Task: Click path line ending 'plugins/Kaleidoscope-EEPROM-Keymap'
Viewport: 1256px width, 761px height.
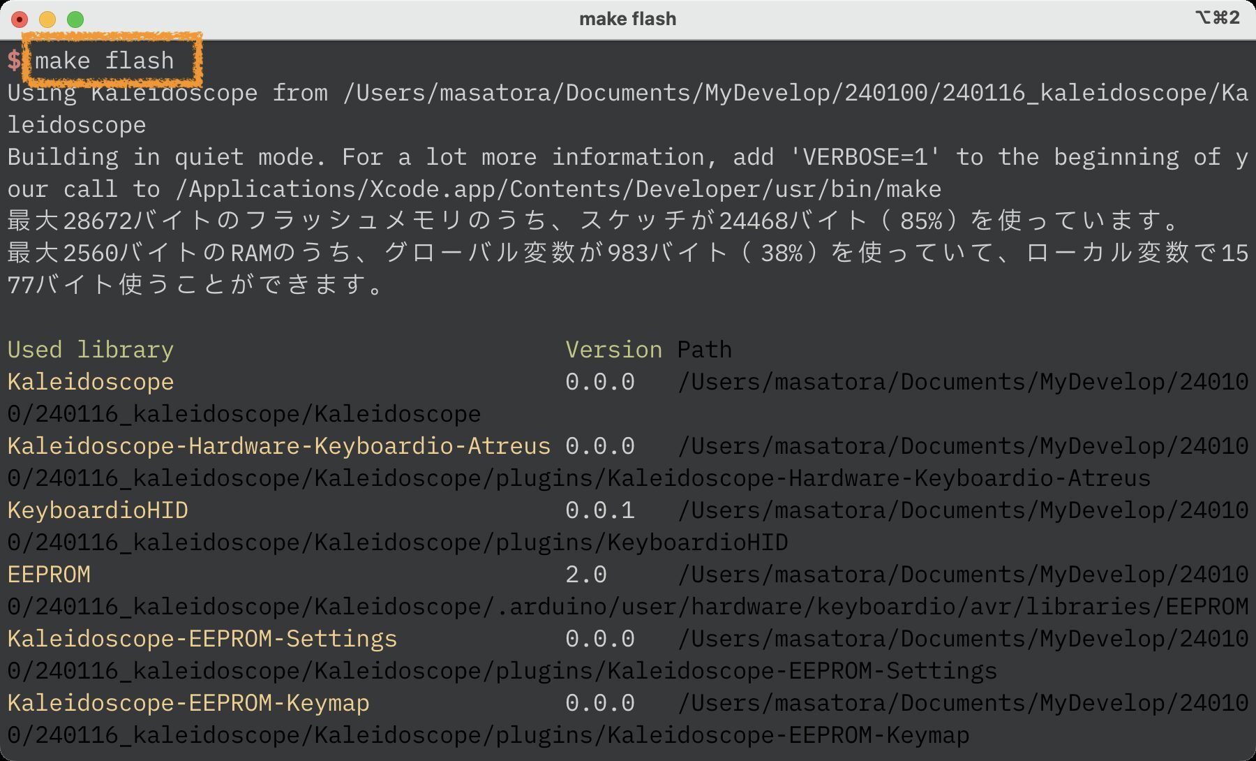Action: (x=488, y=735)
